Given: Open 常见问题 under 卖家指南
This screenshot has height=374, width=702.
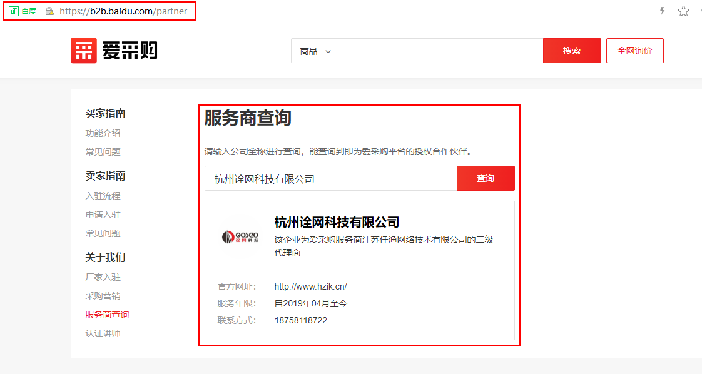Looking at the screenshot, I should coord(103,233).
